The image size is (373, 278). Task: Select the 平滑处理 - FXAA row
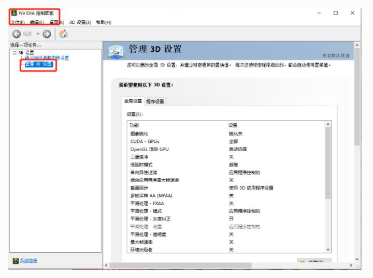click(226, 203)
